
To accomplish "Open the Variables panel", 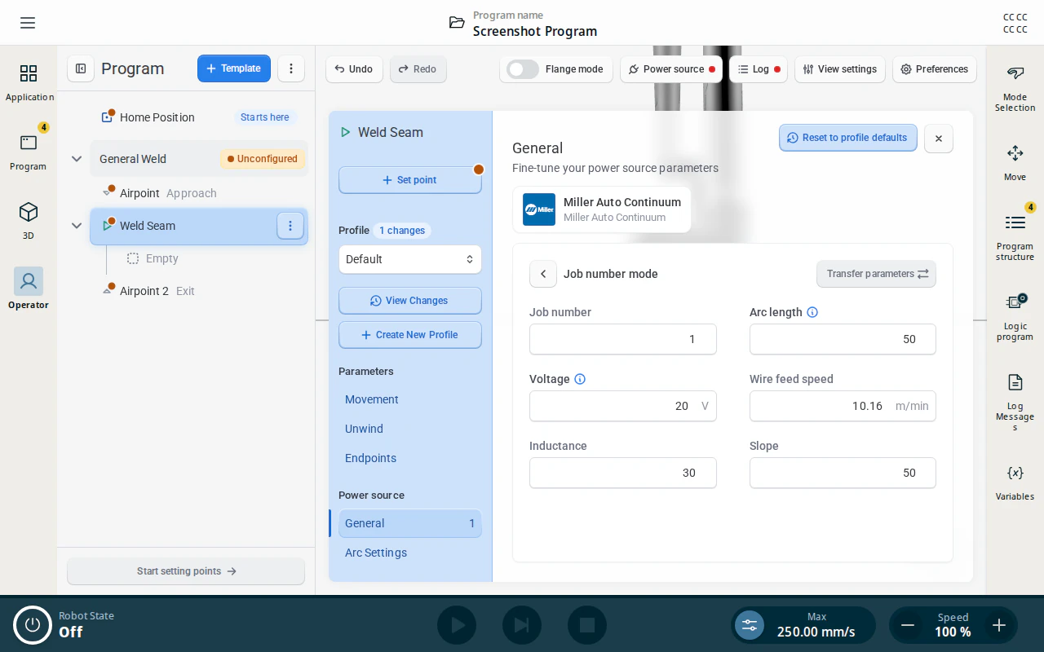I will coord(1015,482).
